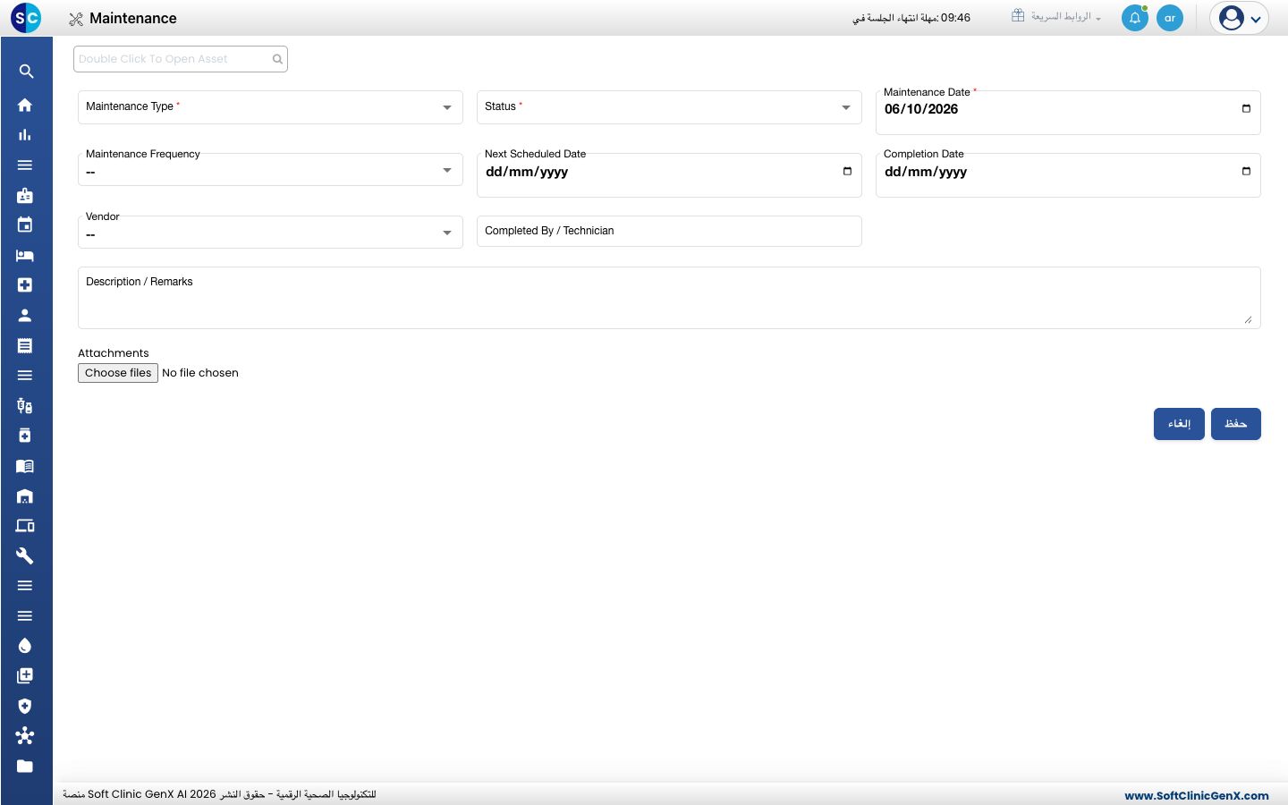Click the Choose files button
This screenshot has width=1288, height=805.
118,373
